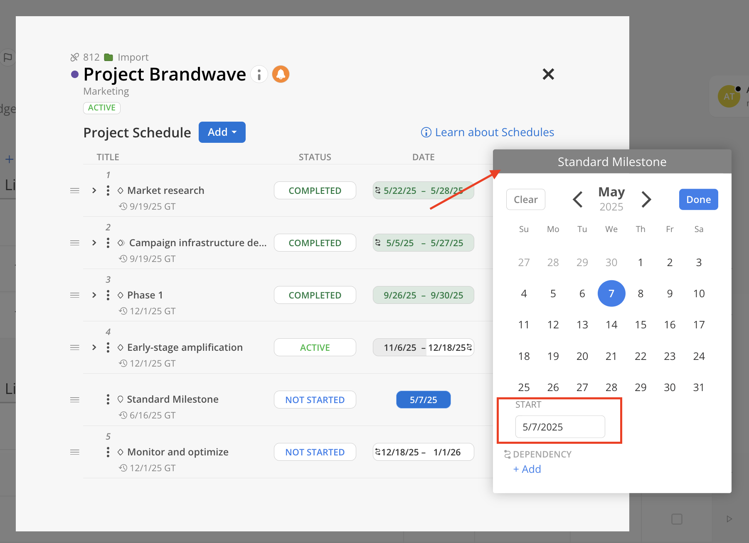
Task: Open NOT STARTED status of Standard Milestone
Action: tap(315, 400)
